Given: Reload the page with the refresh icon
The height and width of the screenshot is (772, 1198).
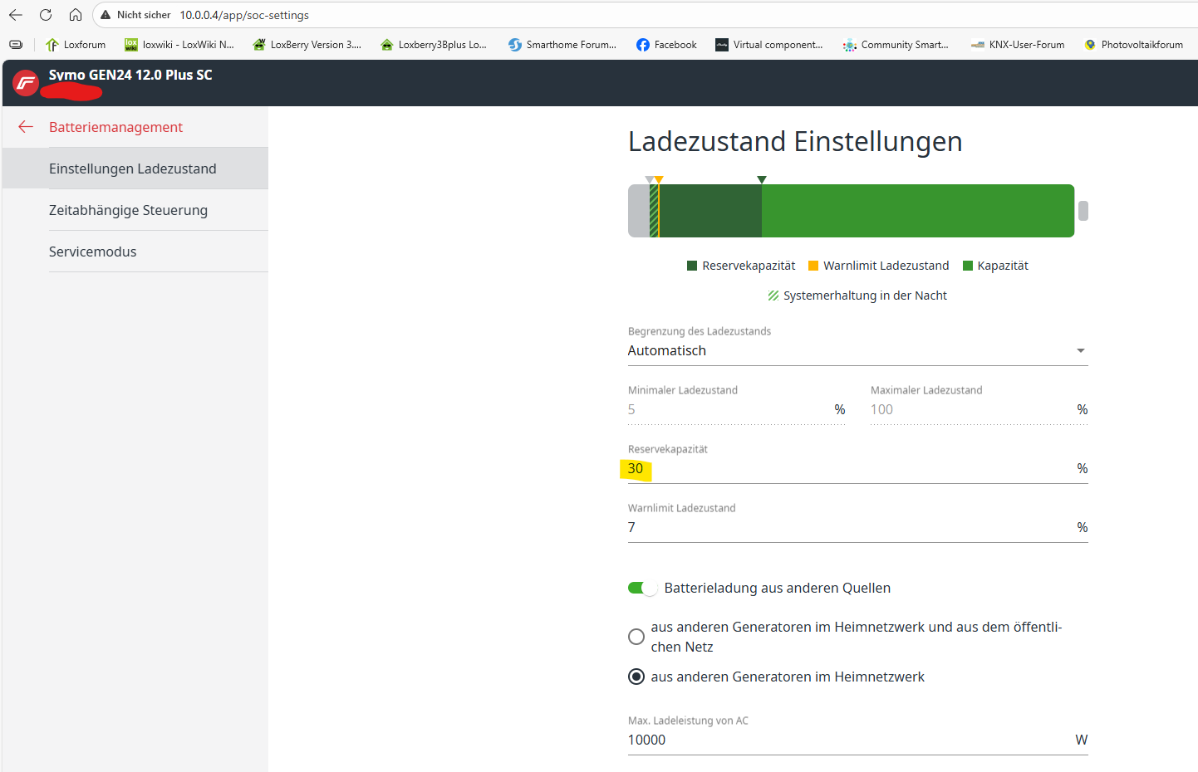Looking at the screenshot, I should coord(46,15).
